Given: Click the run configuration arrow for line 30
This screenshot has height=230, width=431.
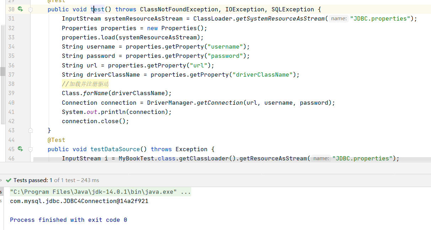Looking at the screenshot, I should tap(20, 9).
